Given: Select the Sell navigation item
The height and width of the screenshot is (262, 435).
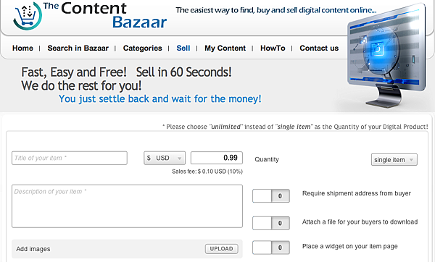Looking at the screenshot, I should [183, 48].
